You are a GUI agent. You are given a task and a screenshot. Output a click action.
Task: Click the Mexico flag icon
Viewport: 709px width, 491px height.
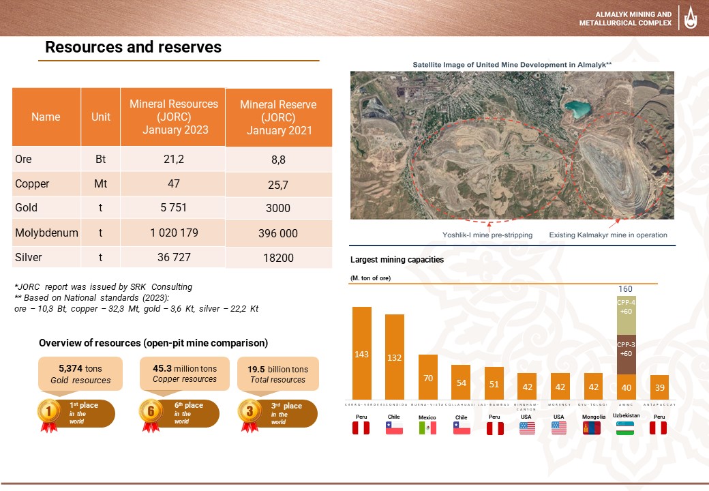[x=427, y=428]
